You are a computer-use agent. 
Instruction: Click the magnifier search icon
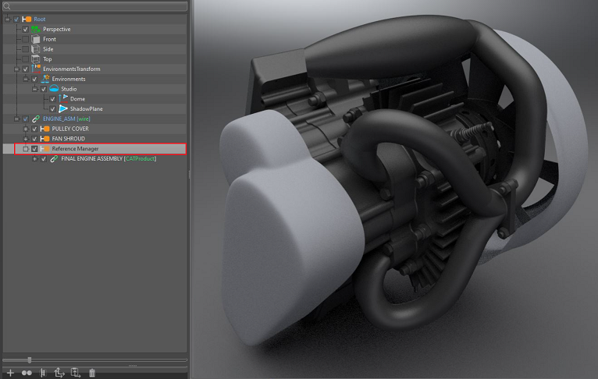tap(6, 6)
